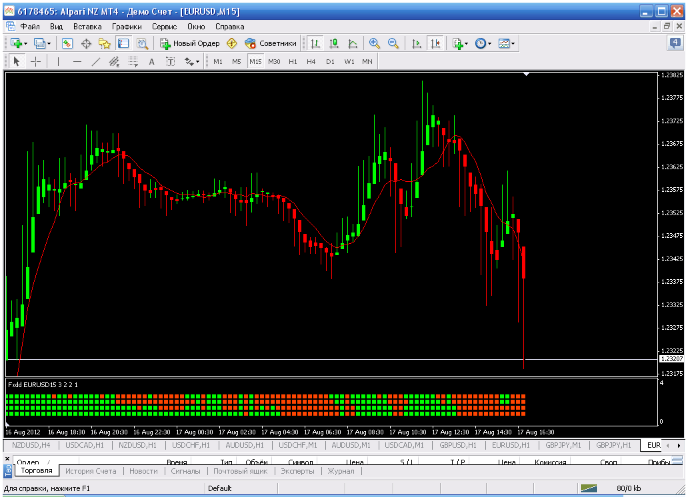
Task: Select the horizontal line tool
Action: [77, 61]
